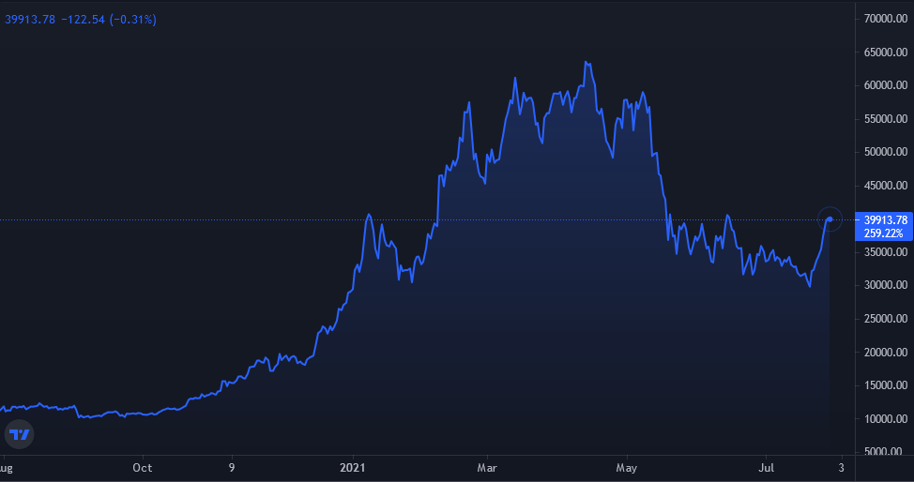Click the 2021 label on time axis

pos(353,468)
